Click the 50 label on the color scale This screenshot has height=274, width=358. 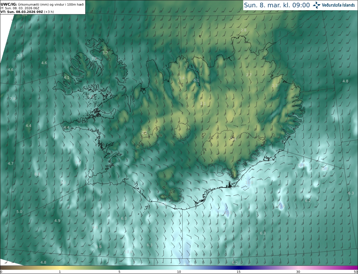pos(355,272)
